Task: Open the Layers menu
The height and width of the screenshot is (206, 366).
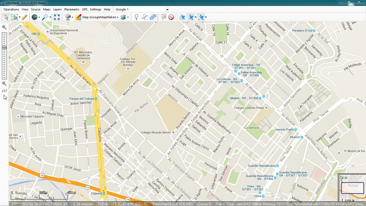Action: click(57, 9)
